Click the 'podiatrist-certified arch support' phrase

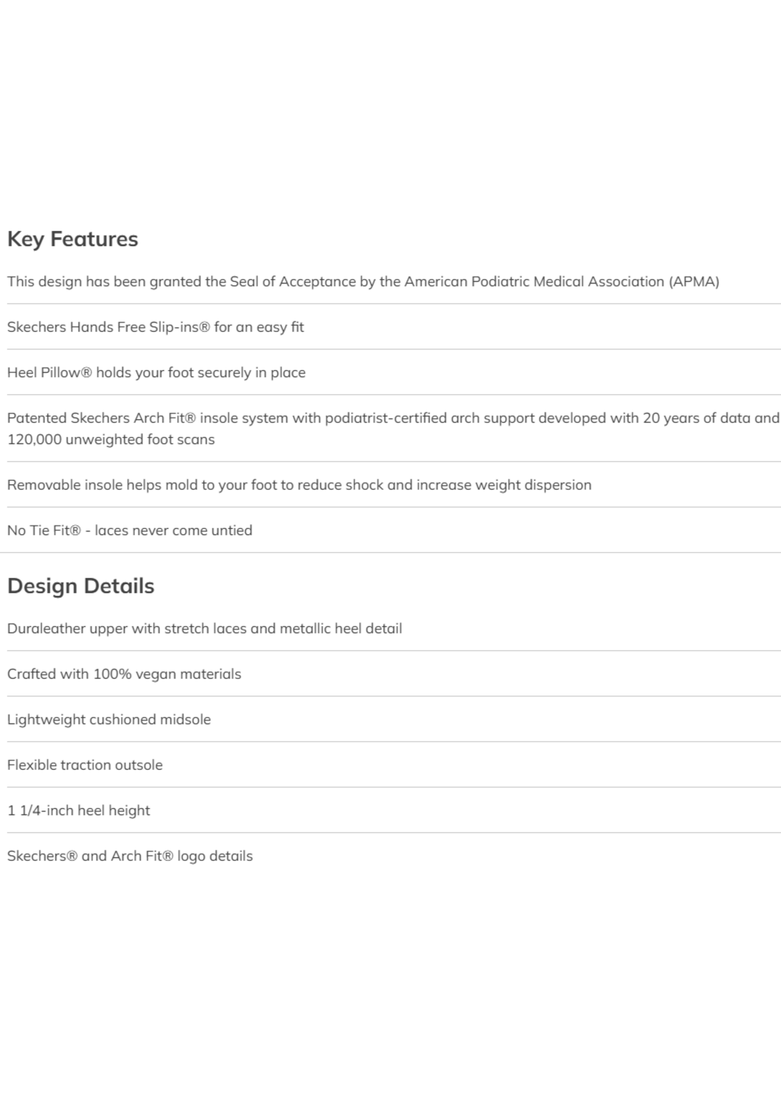[429, 418]
